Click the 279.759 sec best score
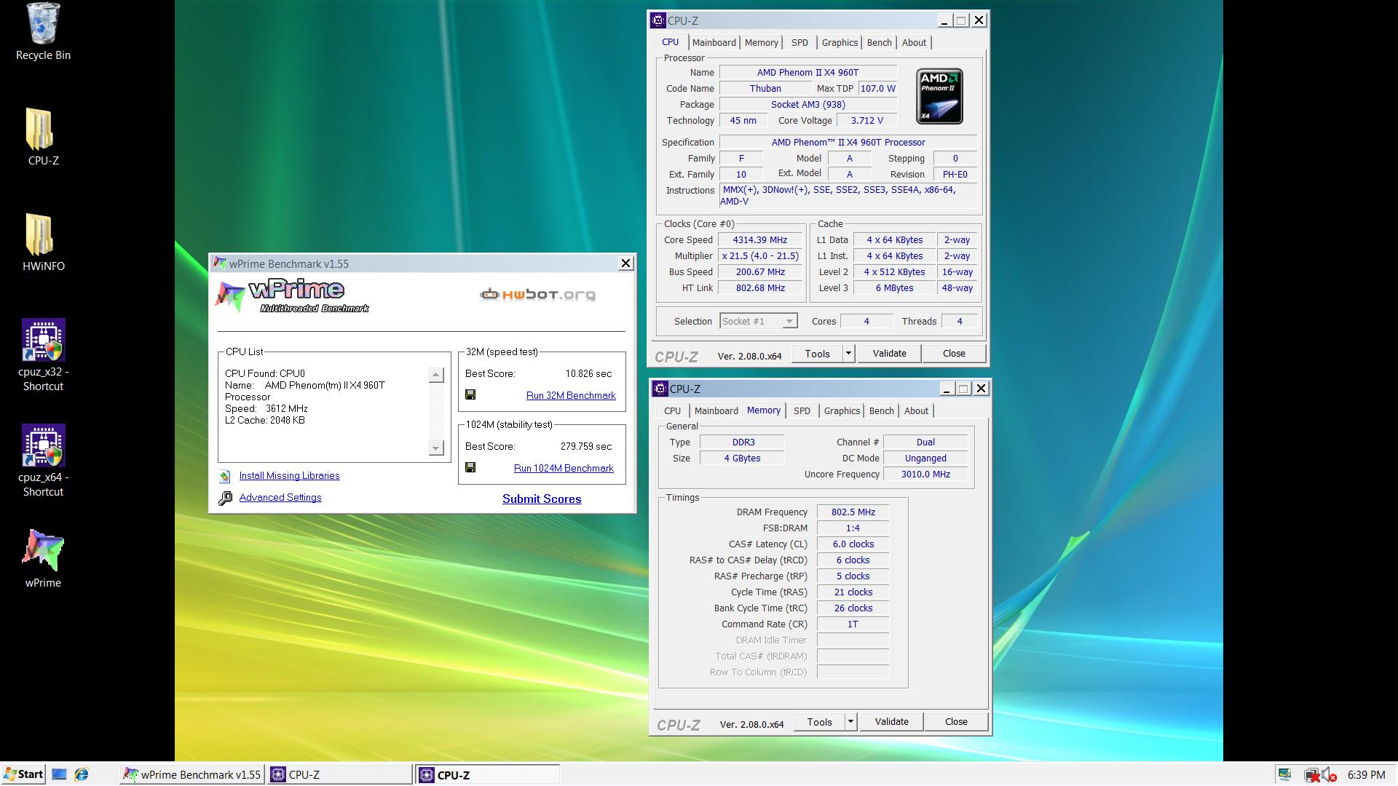Image resolution: width=1398 pixels, height=786 pixels. pos(586,447)
